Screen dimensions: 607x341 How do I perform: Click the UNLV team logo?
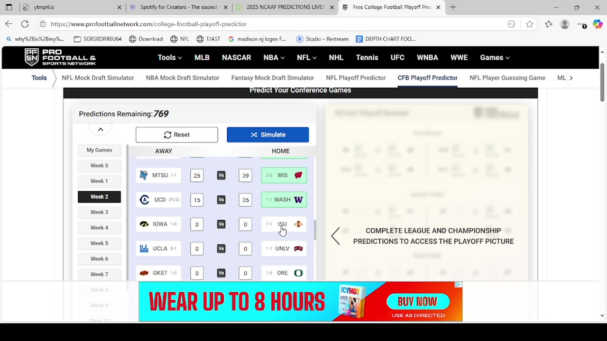coord(298,249)
